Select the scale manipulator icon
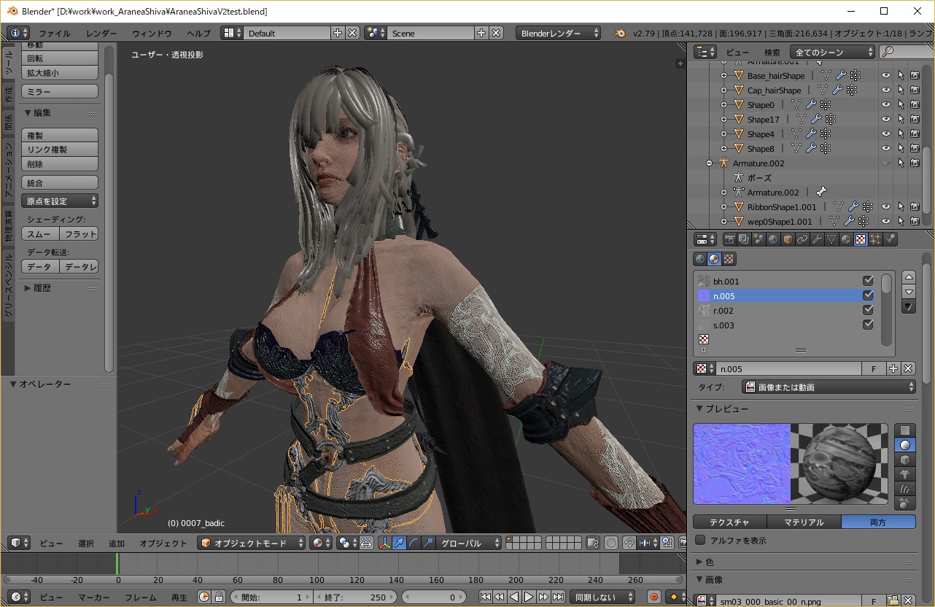 (429, 543)
